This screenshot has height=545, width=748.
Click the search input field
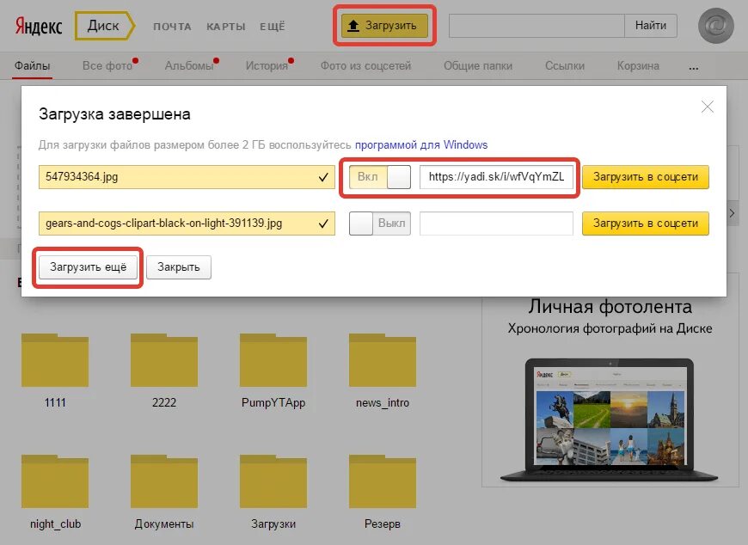click(536, 25)
